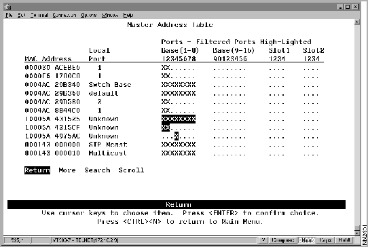Click the Num indicator in status bar
Screen dimensions: 368x247
click(307, 240)
